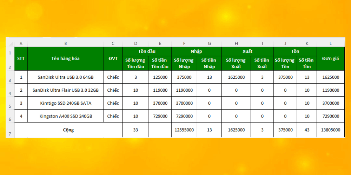Screen dimensions: 351x175
Task: Select the SanDisk Ultra USB 3.0 64GB cell
Action: (66, 77)
